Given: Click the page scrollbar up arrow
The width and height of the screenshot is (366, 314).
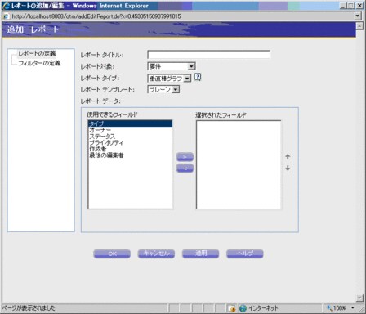Looking at the screenshot, I should 359,26.
